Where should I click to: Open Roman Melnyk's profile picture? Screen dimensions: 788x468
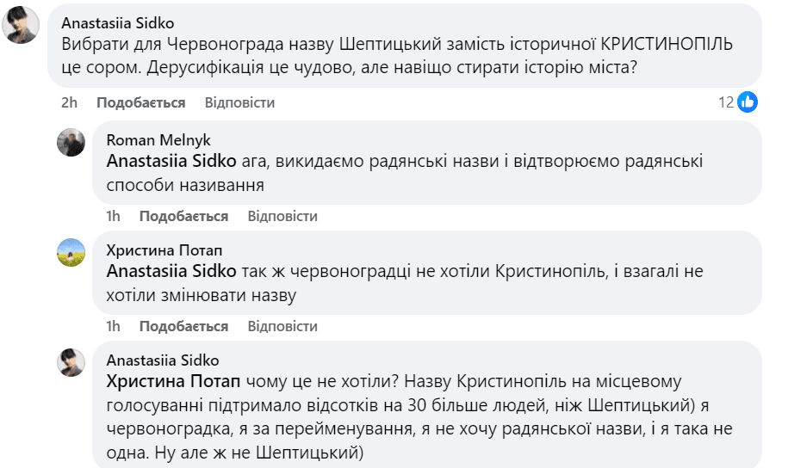71,142
